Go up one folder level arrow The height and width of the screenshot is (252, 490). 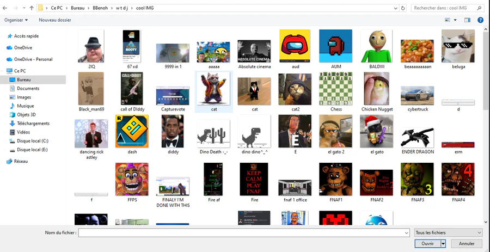32,8
